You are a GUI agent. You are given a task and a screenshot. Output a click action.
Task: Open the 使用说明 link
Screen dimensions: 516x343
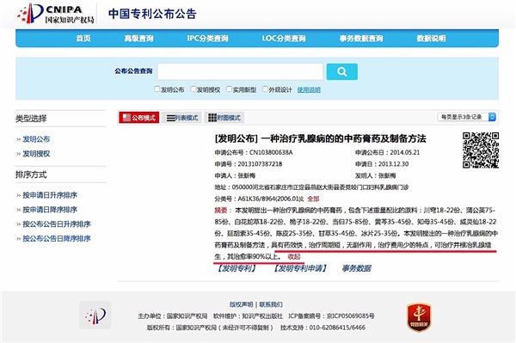tap(309, 89)
